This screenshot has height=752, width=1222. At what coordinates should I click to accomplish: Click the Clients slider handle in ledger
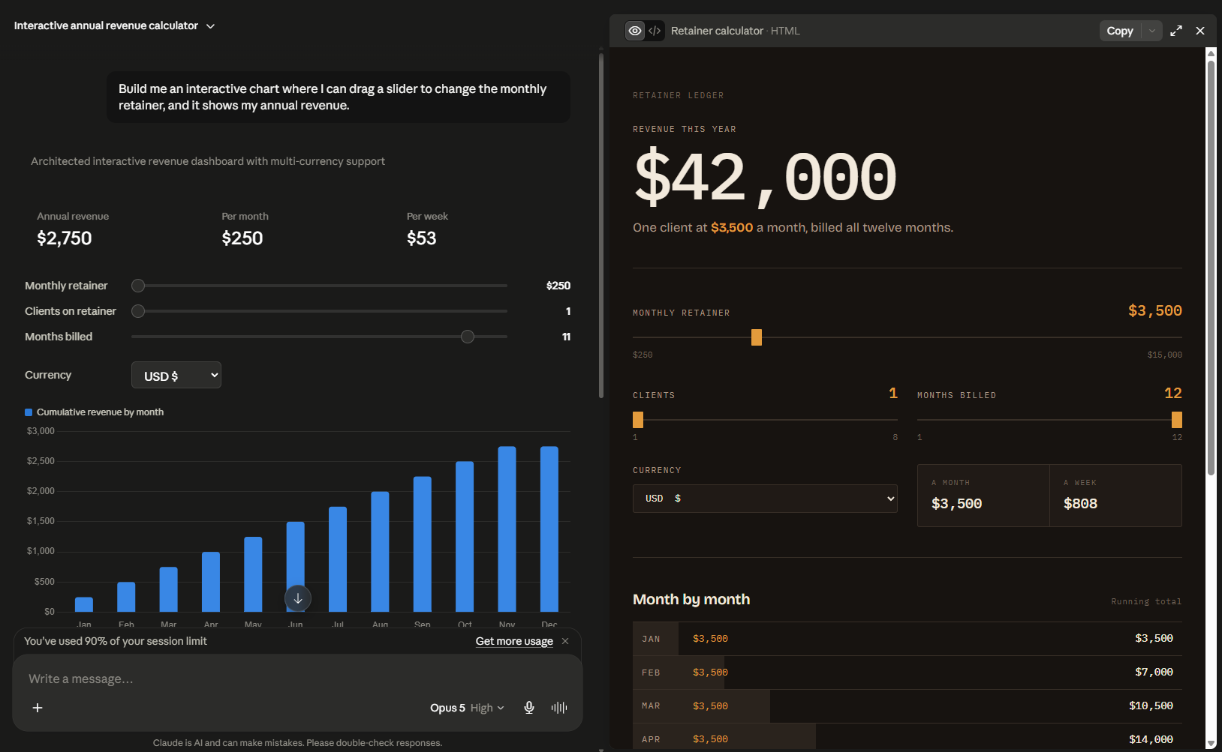point(638,420)
